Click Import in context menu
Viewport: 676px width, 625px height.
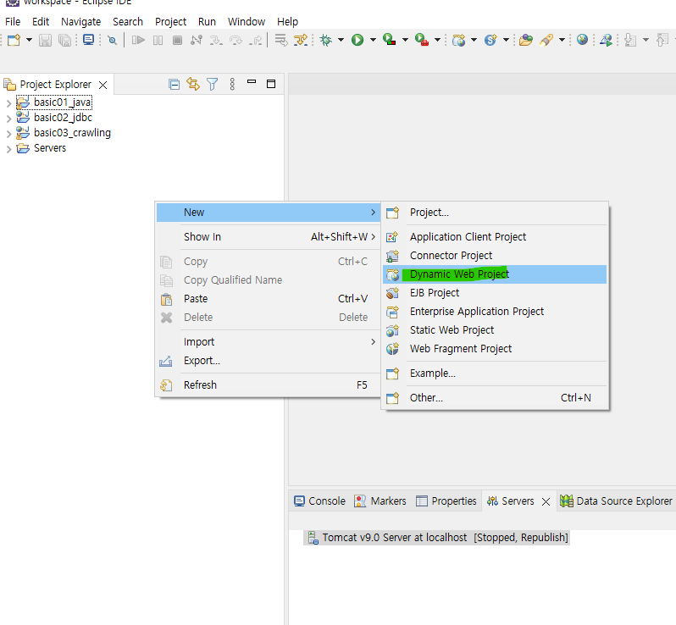click(x=269, y=342)
